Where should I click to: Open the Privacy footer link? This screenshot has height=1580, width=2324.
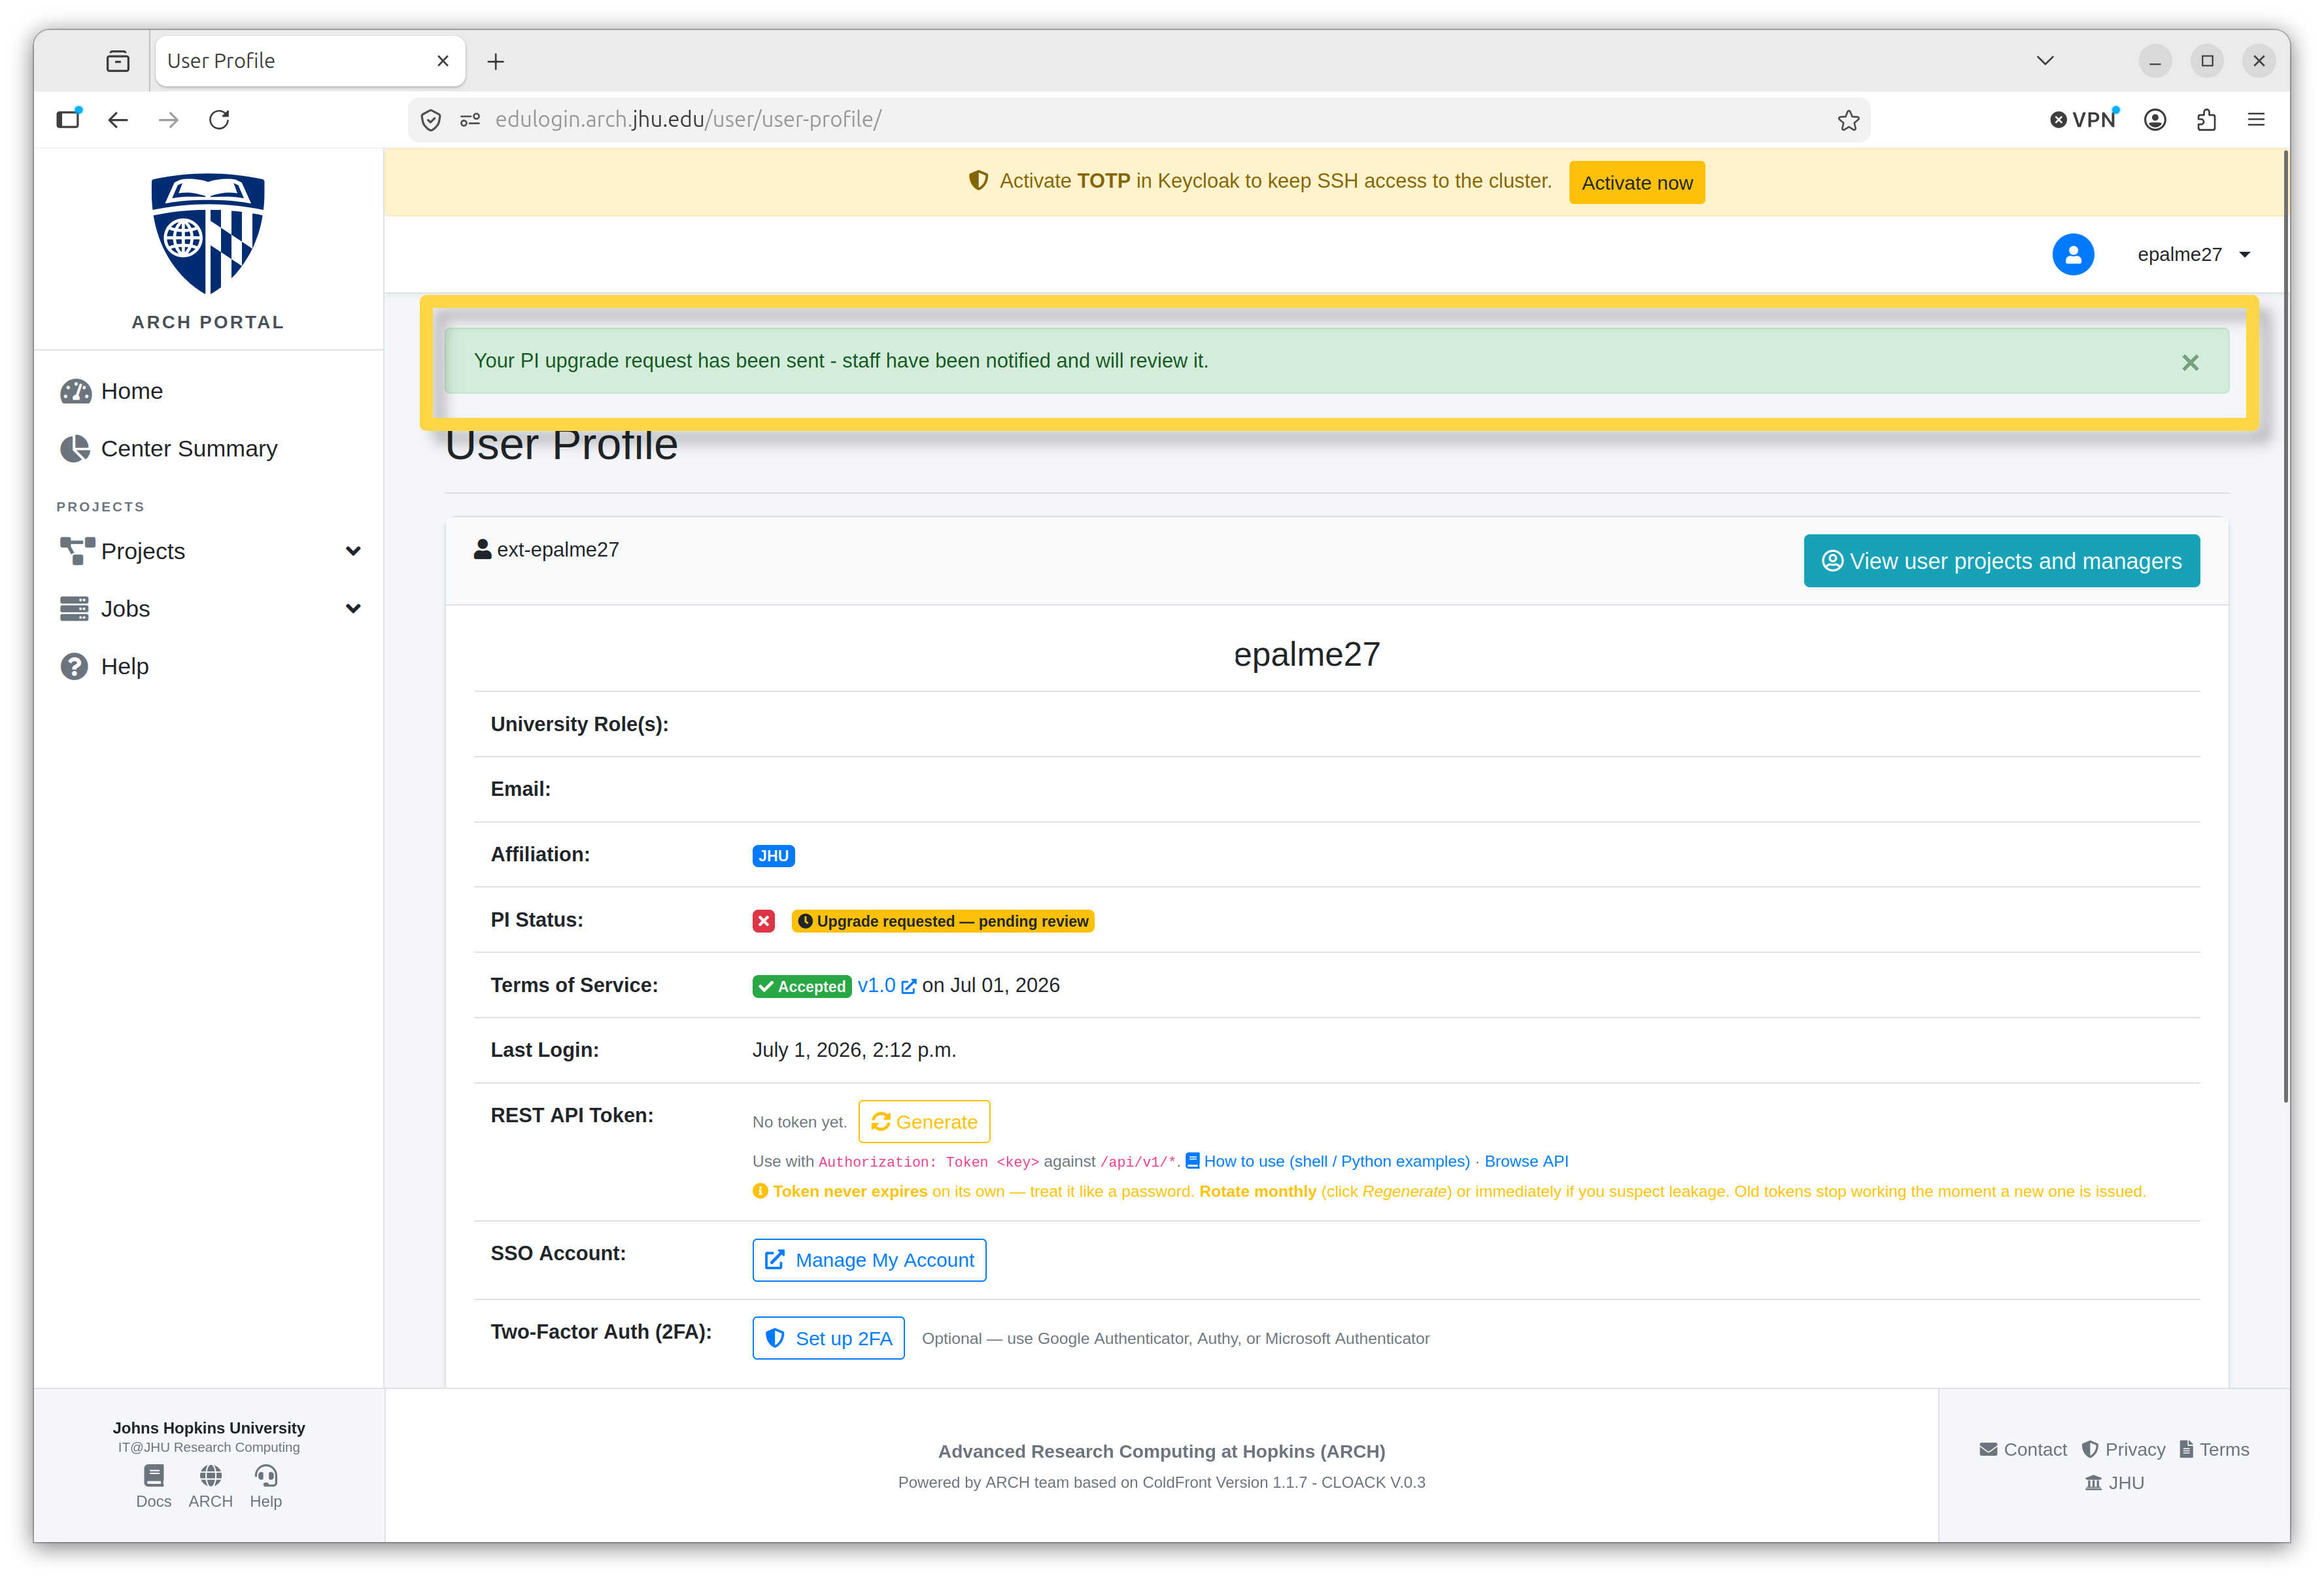tap(2123, 1450)
